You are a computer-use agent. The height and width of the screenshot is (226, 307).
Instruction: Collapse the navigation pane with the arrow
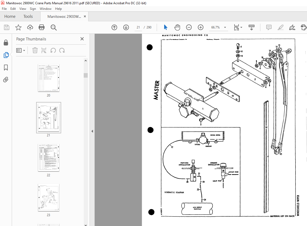pyautogui.click(x=92, y=131)
